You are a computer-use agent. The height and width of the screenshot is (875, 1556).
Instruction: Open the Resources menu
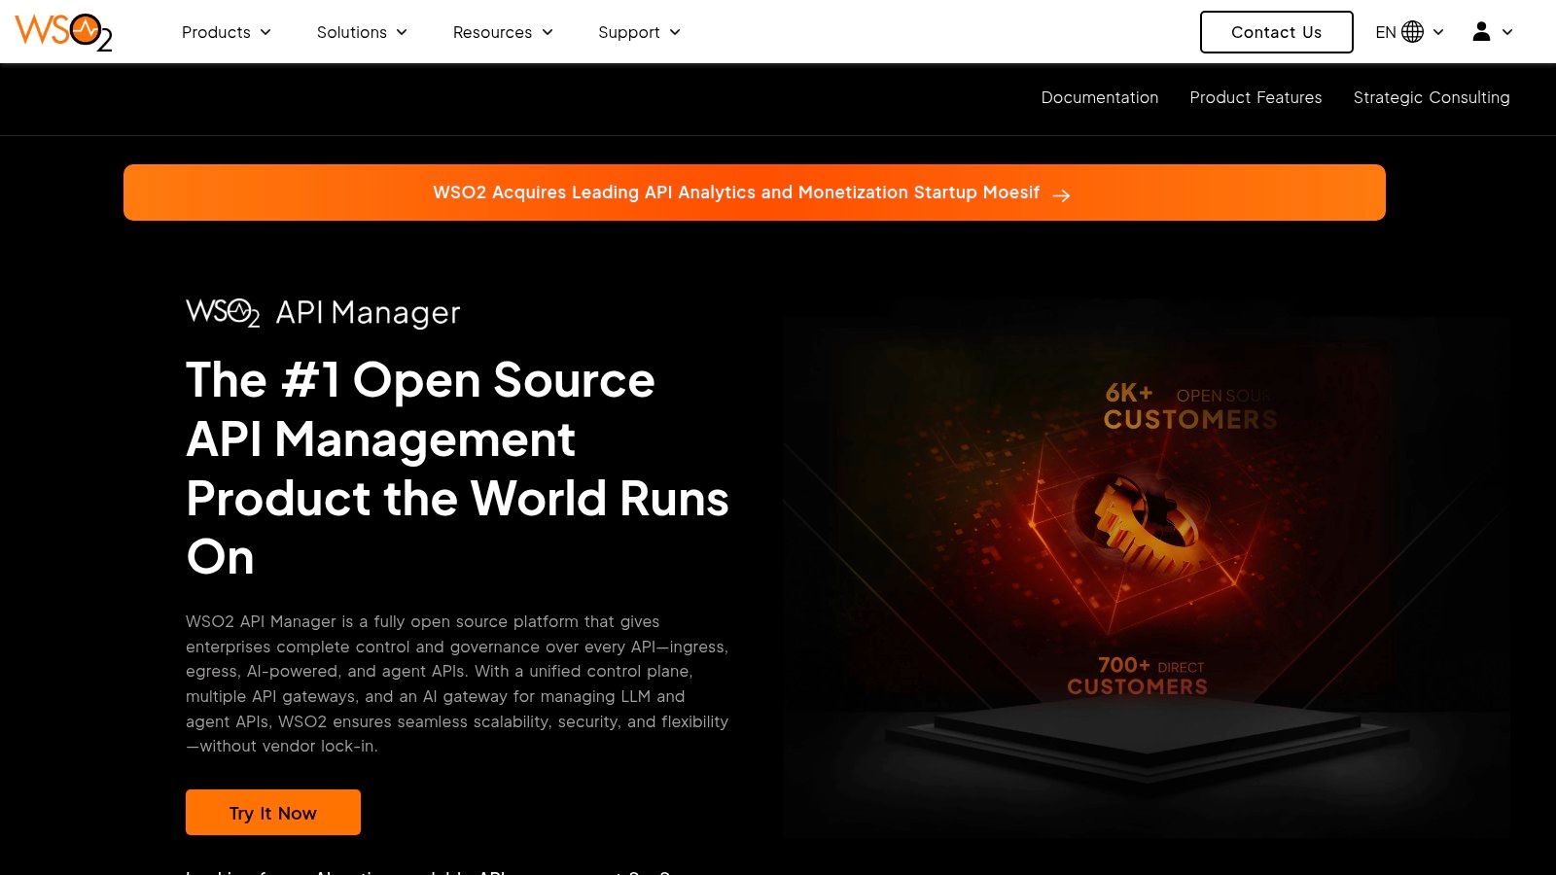(503, 32)
